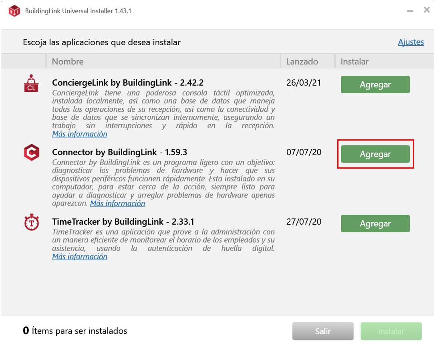Click the Salir button to exit

point(323,331)
